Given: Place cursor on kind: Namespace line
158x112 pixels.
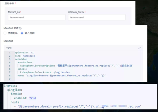Looking at the screenshot, I should (x=25, y=56).
